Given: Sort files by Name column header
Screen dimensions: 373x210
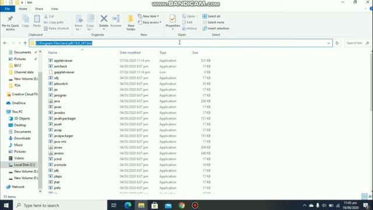Looking at the screenshot, I should [52, 52].
